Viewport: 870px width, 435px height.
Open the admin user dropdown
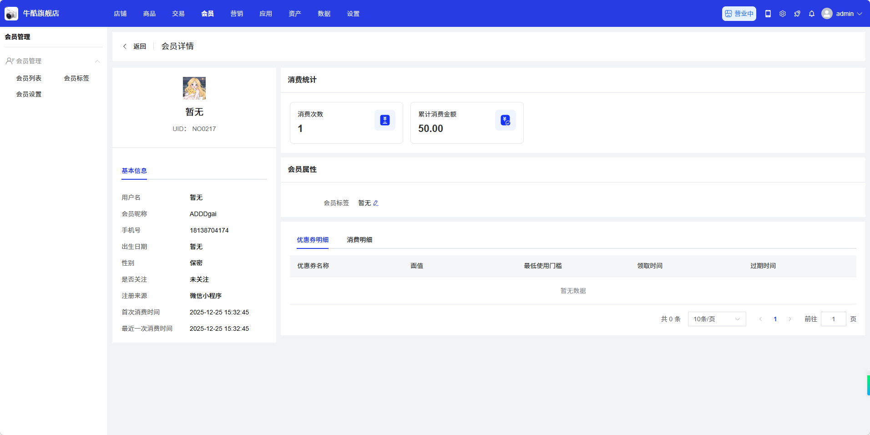pyautogui.click(x=842, y=14)
